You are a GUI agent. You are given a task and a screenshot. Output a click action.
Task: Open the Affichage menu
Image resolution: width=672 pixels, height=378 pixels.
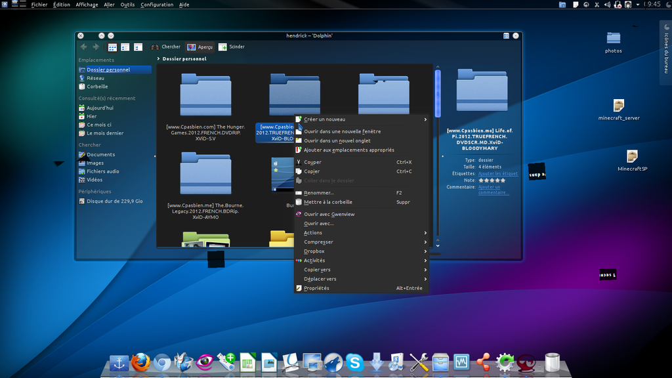[87, 4]
